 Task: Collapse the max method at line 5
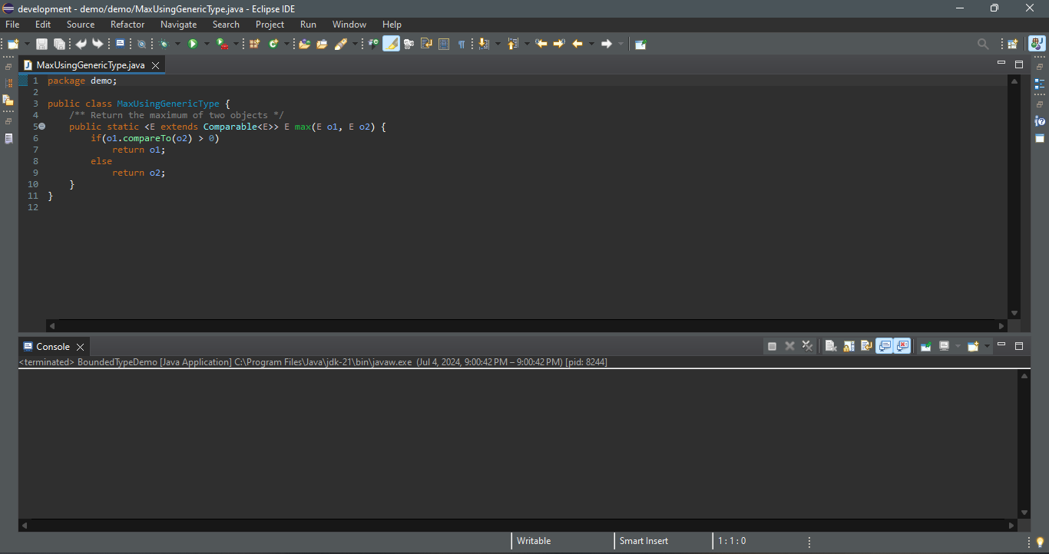41,127
